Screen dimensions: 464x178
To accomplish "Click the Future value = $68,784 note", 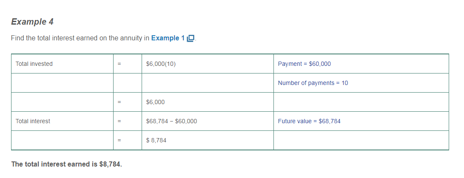I will click(309, 121).
